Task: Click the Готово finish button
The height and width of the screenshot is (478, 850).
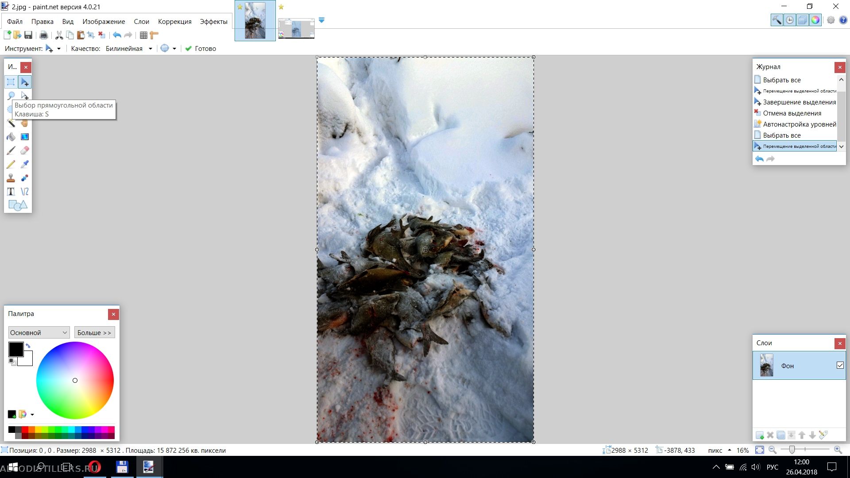Action: coord(201,49)
